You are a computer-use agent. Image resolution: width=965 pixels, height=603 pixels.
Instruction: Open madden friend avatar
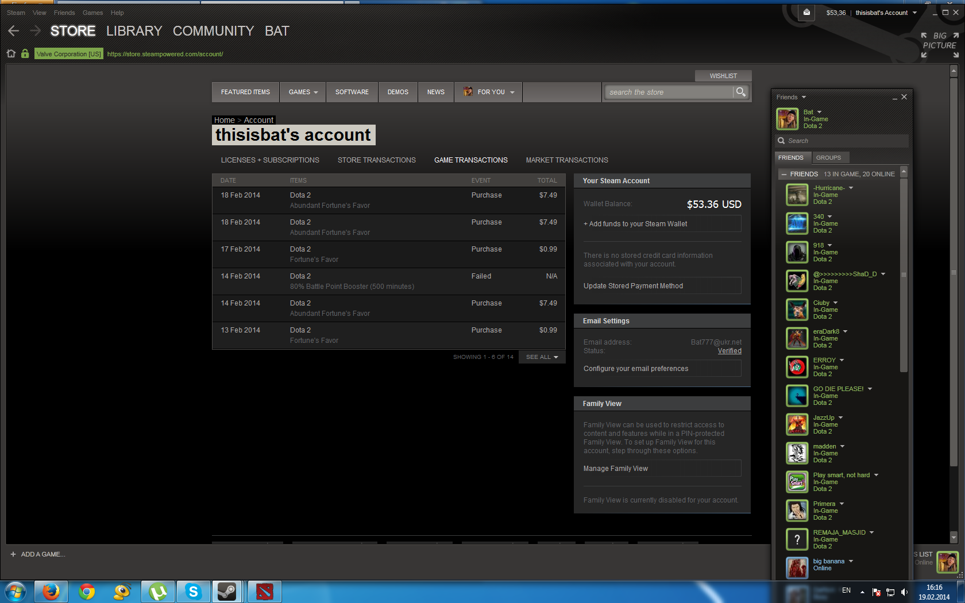coord(797,453)
